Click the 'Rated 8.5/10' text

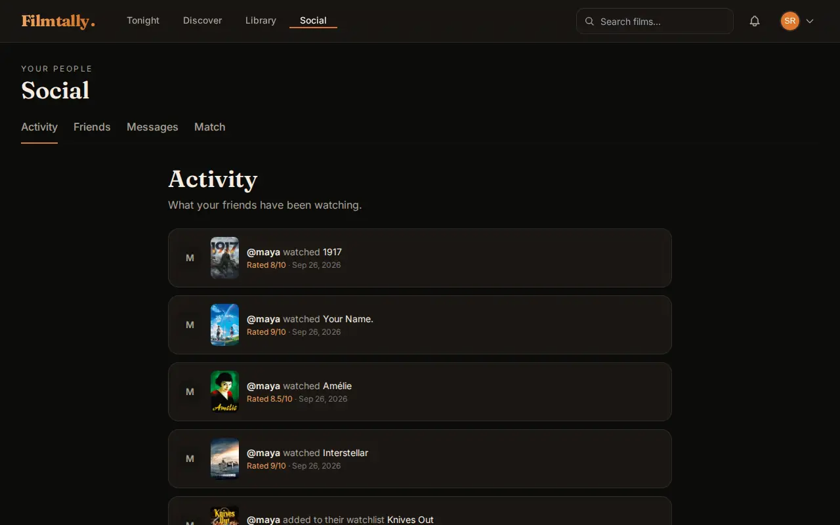(270, 399)
